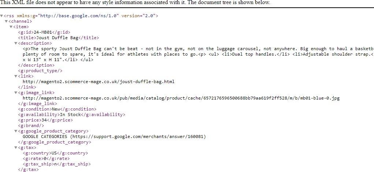The height and width of the screenshot is (172, 374).
Task: Select the Joust Duffle Bag title line
Action: [x=59, y=38]
